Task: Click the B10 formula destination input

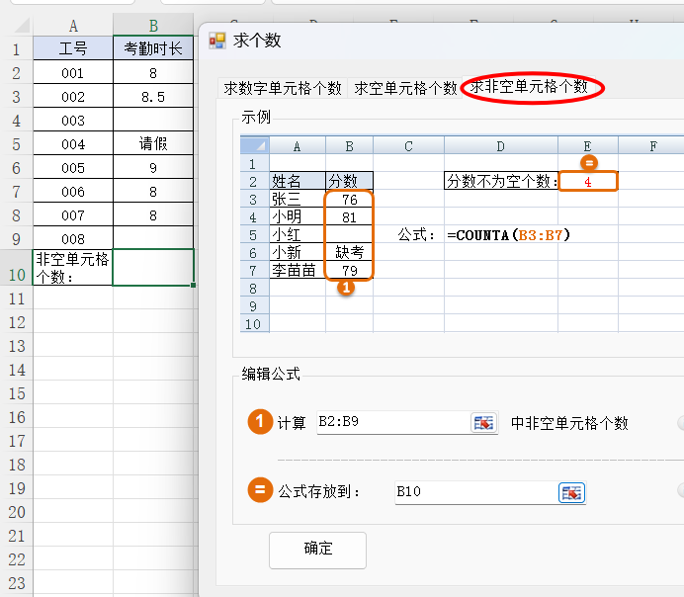Action: pyautogui.click(x=474, y=492)
